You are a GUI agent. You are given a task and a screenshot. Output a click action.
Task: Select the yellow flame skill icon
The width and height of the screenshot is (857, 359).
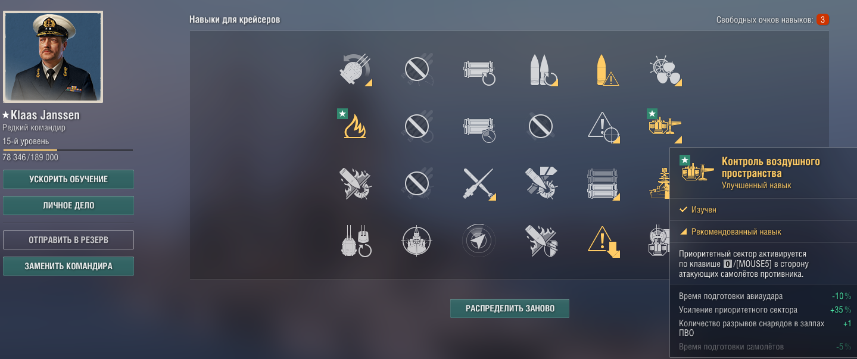pyautogui.click(x=355, y=126)
